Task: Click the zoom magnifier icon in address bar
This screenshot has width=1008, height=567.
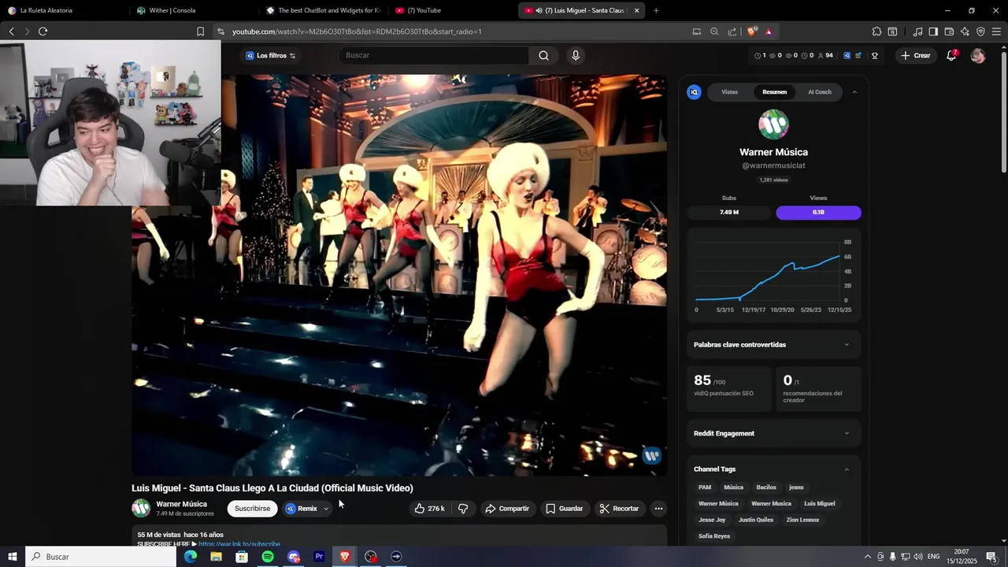Action: click(x=714, y=31)
